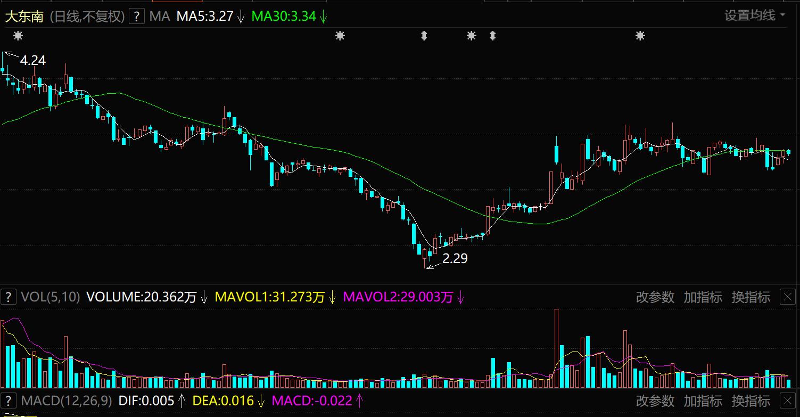This screenshot has height=417, width=800.
Task: Click the stock name 大东南
Action: (24, 17)
